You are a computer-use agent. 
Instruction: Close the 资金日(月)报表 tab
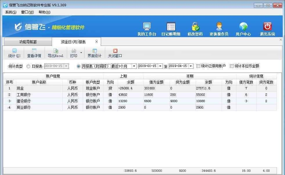click(x=96, y=42)
